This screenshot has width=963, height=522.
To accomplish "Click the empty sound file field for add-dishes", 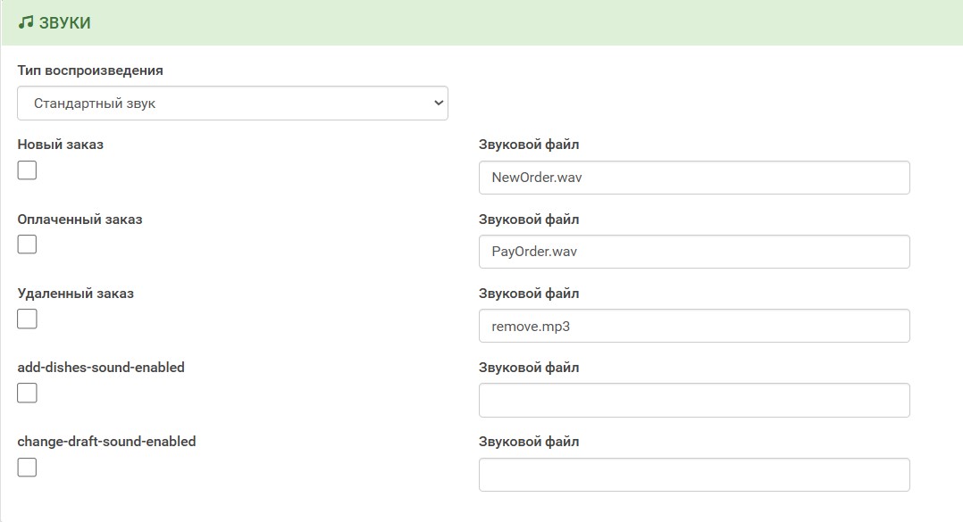I will [694, 400].
